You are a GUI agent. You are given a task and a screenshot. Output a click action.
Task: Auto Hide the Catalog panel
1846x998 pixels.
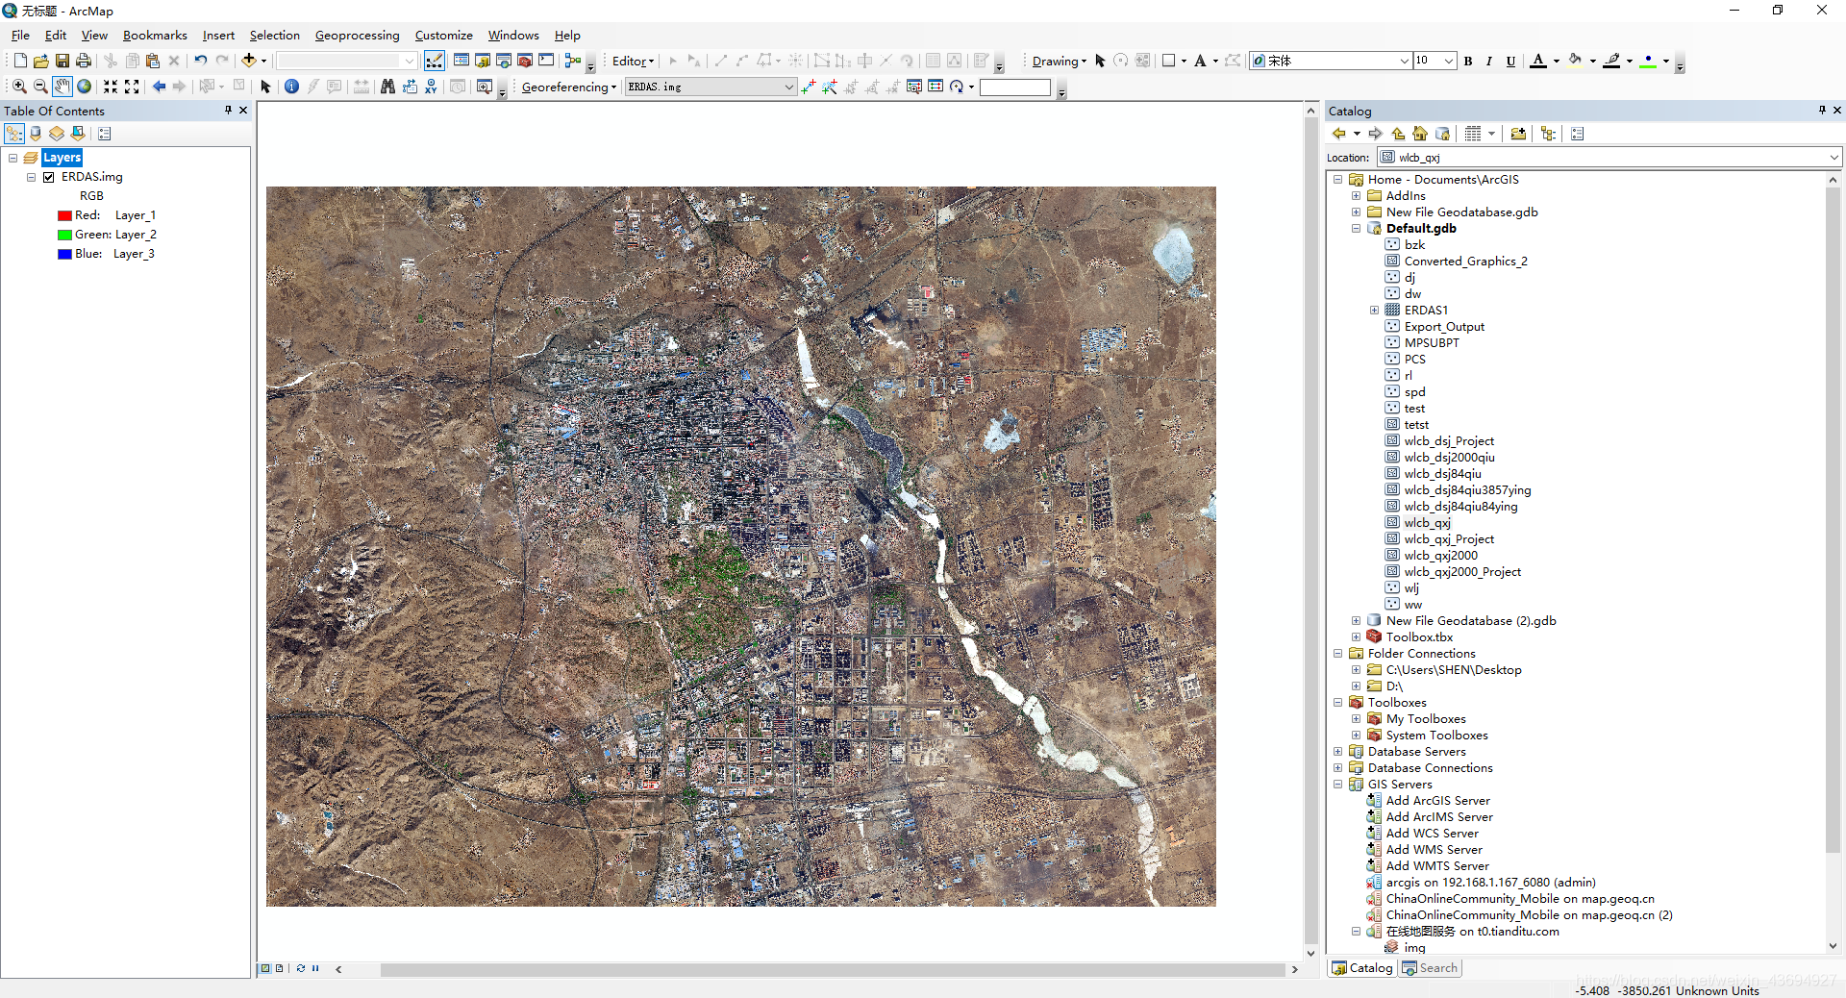tap(1821, 111)
